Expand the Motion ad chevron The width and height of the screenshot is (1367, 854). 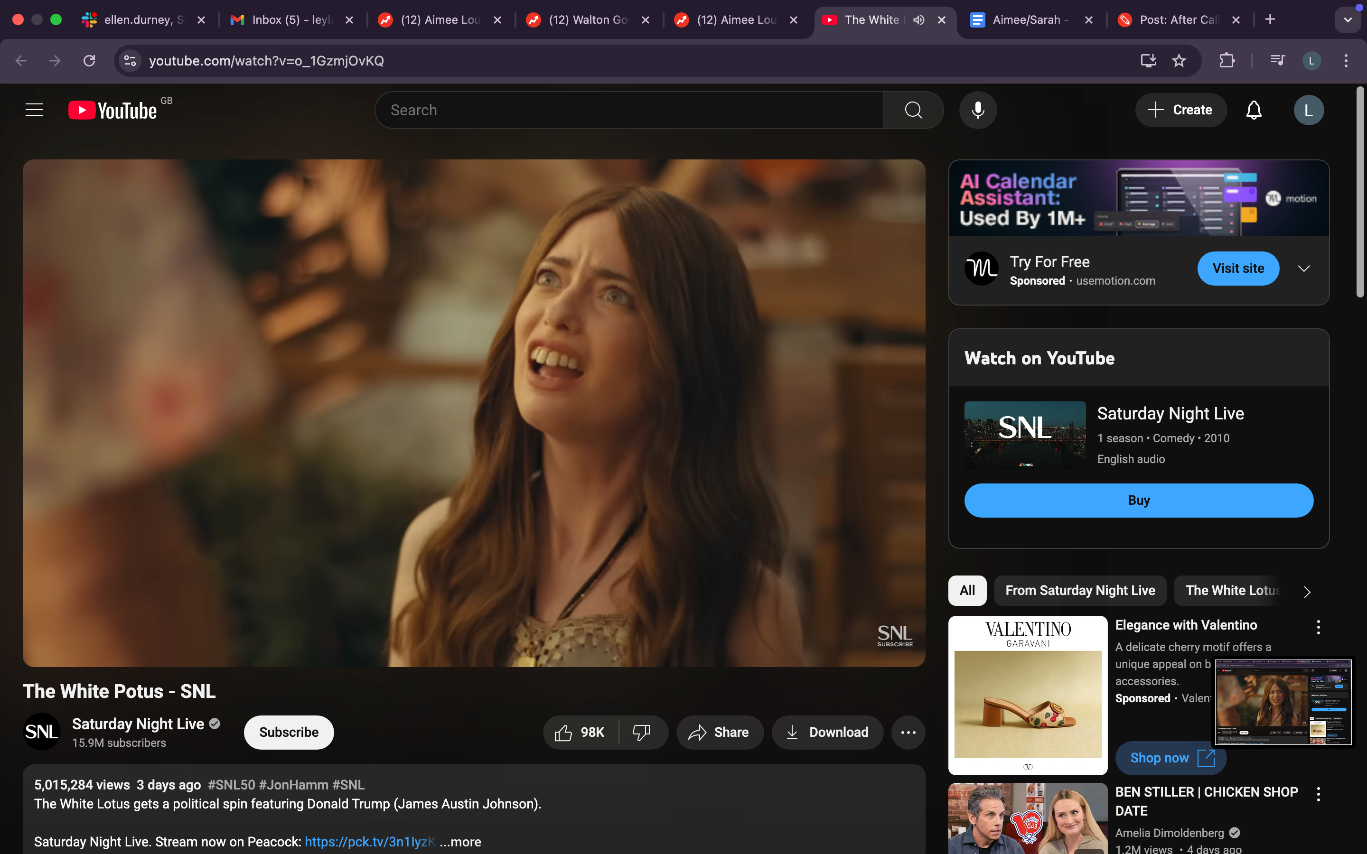(1303, 268)
